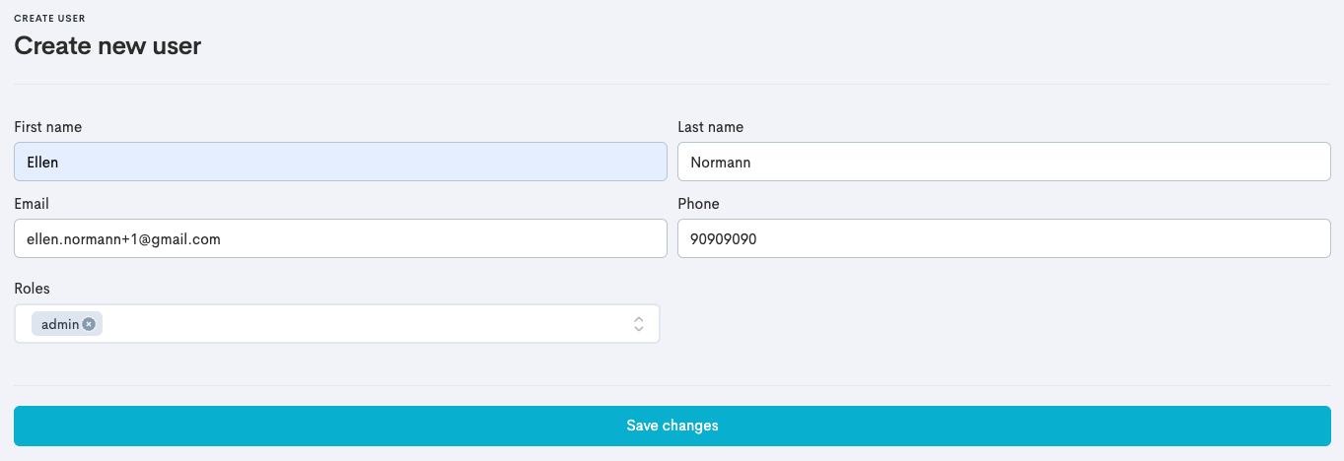
Task: Place cursor on the text Normann
Action: tap(720, 163)
